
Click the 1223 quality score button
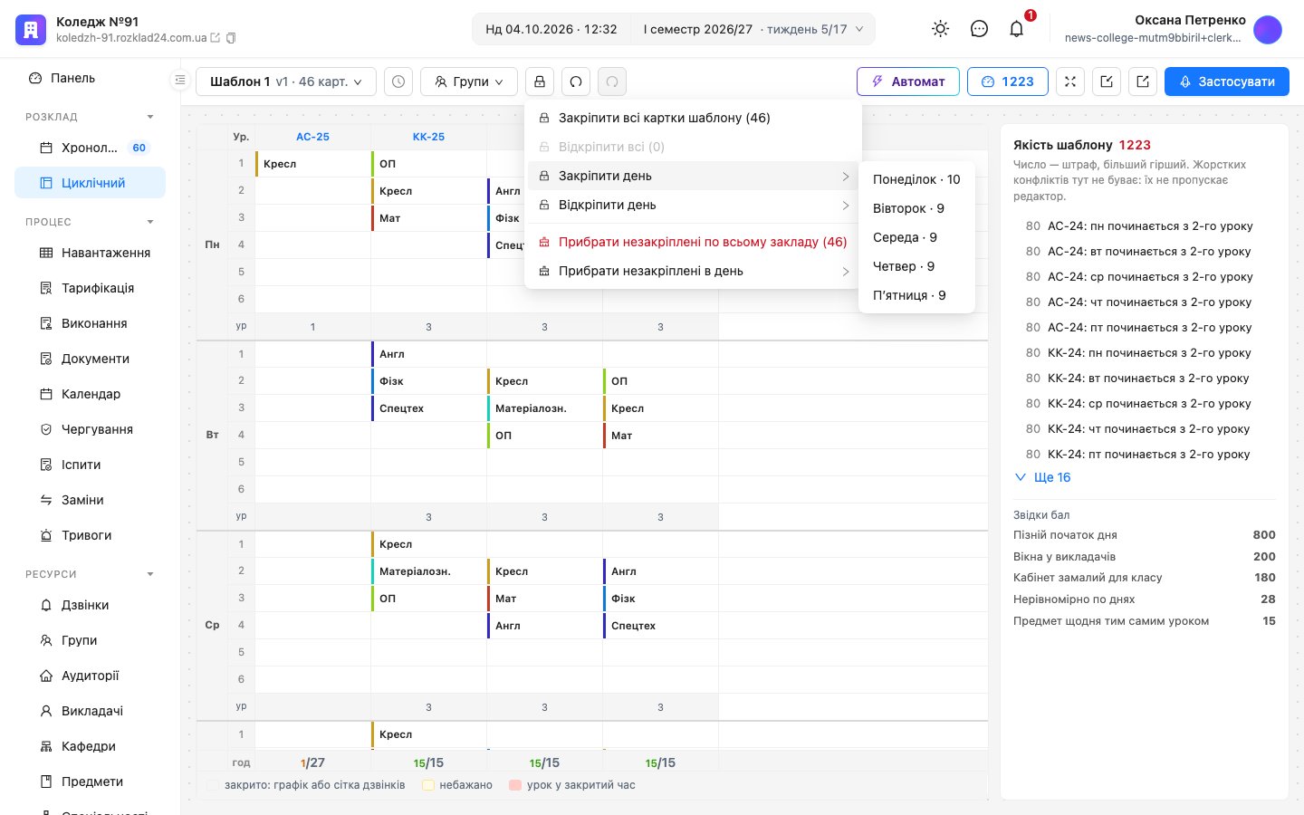[1008, 81]
